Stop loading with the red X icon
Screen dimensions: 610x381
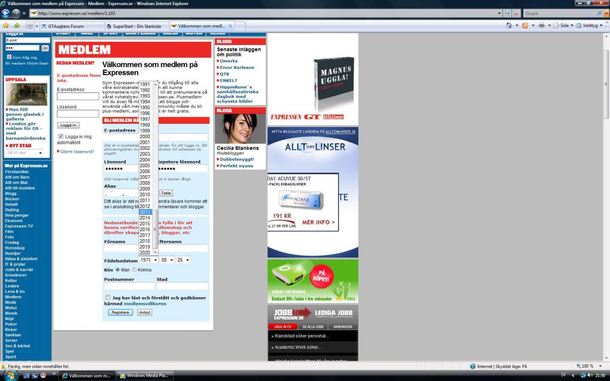(x=516, y=13)
